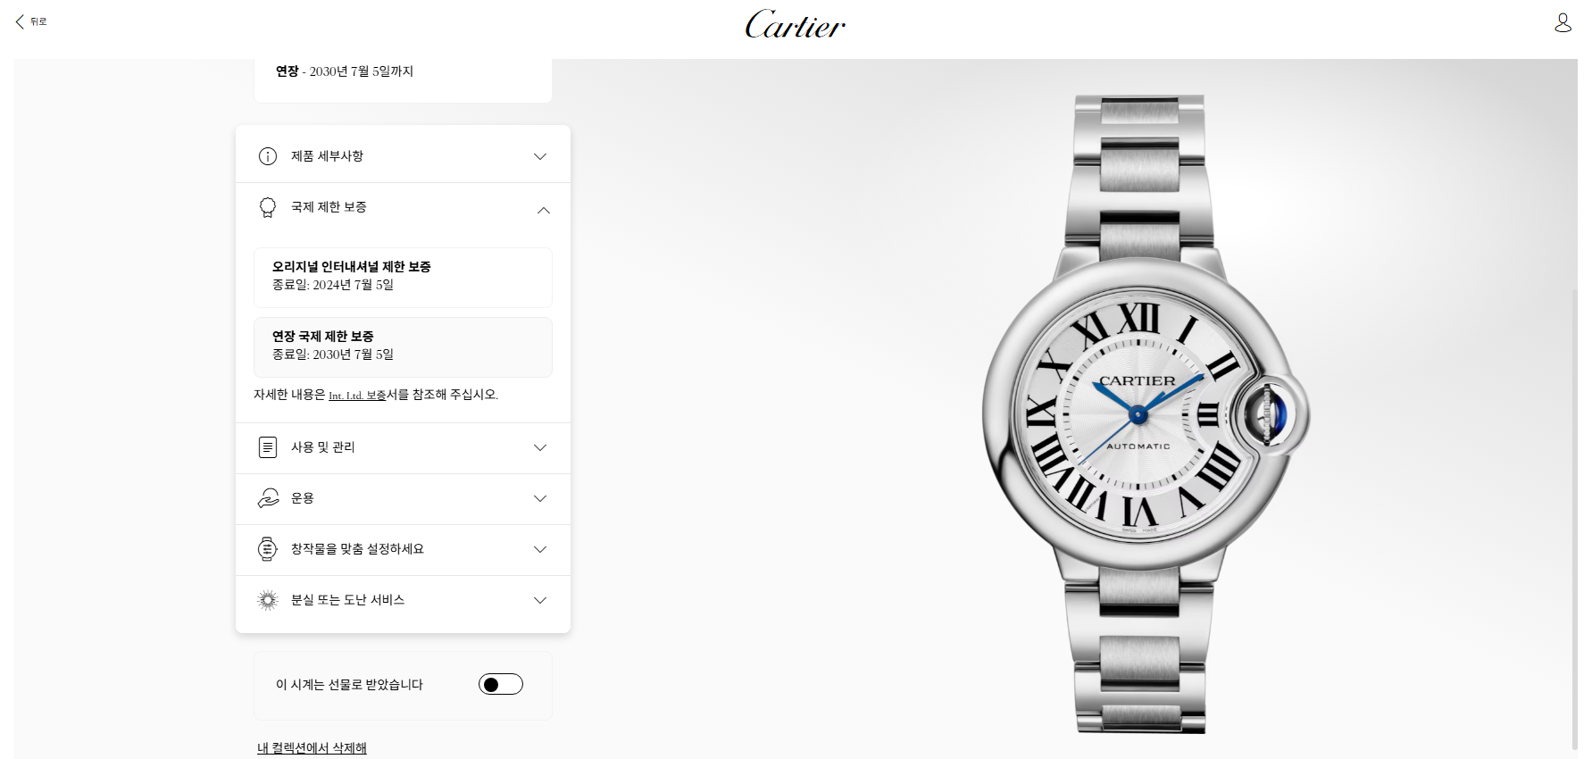Screen dimensions: 1592x759
Task: Click the Cartier logo
Action: coord(796,24)
